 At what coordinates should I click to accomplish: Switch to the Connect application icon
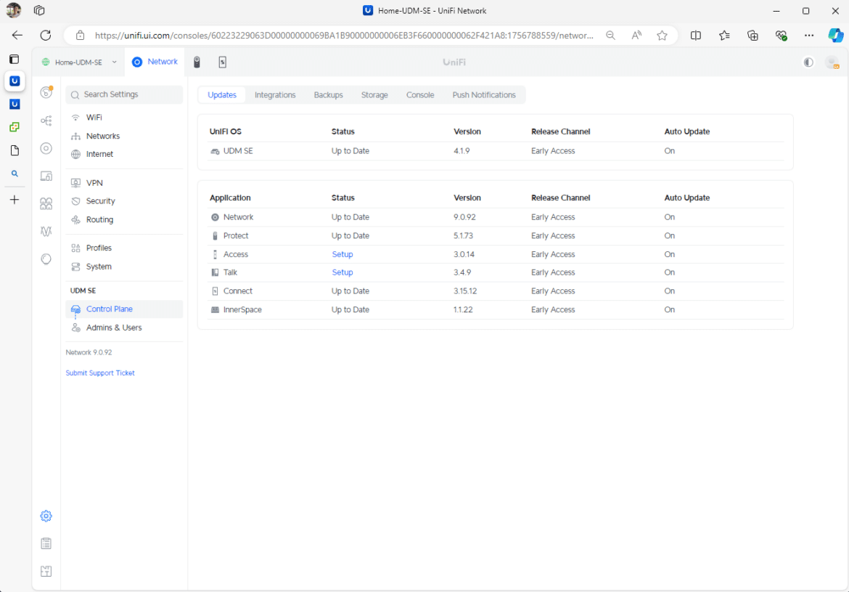coord(223,62)
